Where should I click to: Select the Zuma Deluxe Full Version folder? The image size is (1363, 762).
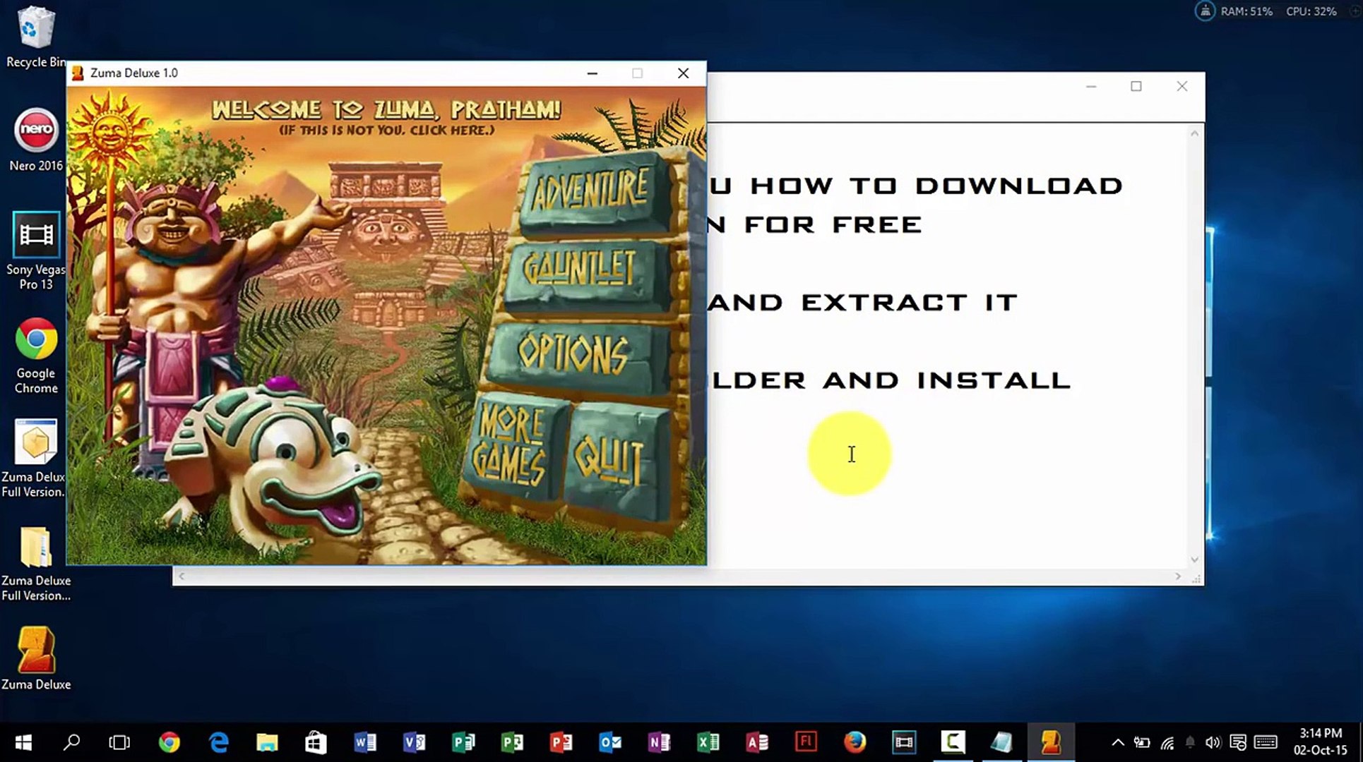[36, 548]
